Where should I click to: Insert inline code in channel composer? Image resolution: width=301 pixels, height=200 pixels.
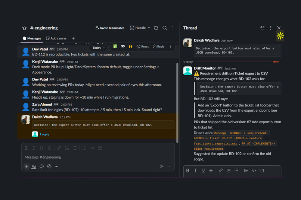click(92, 148)
